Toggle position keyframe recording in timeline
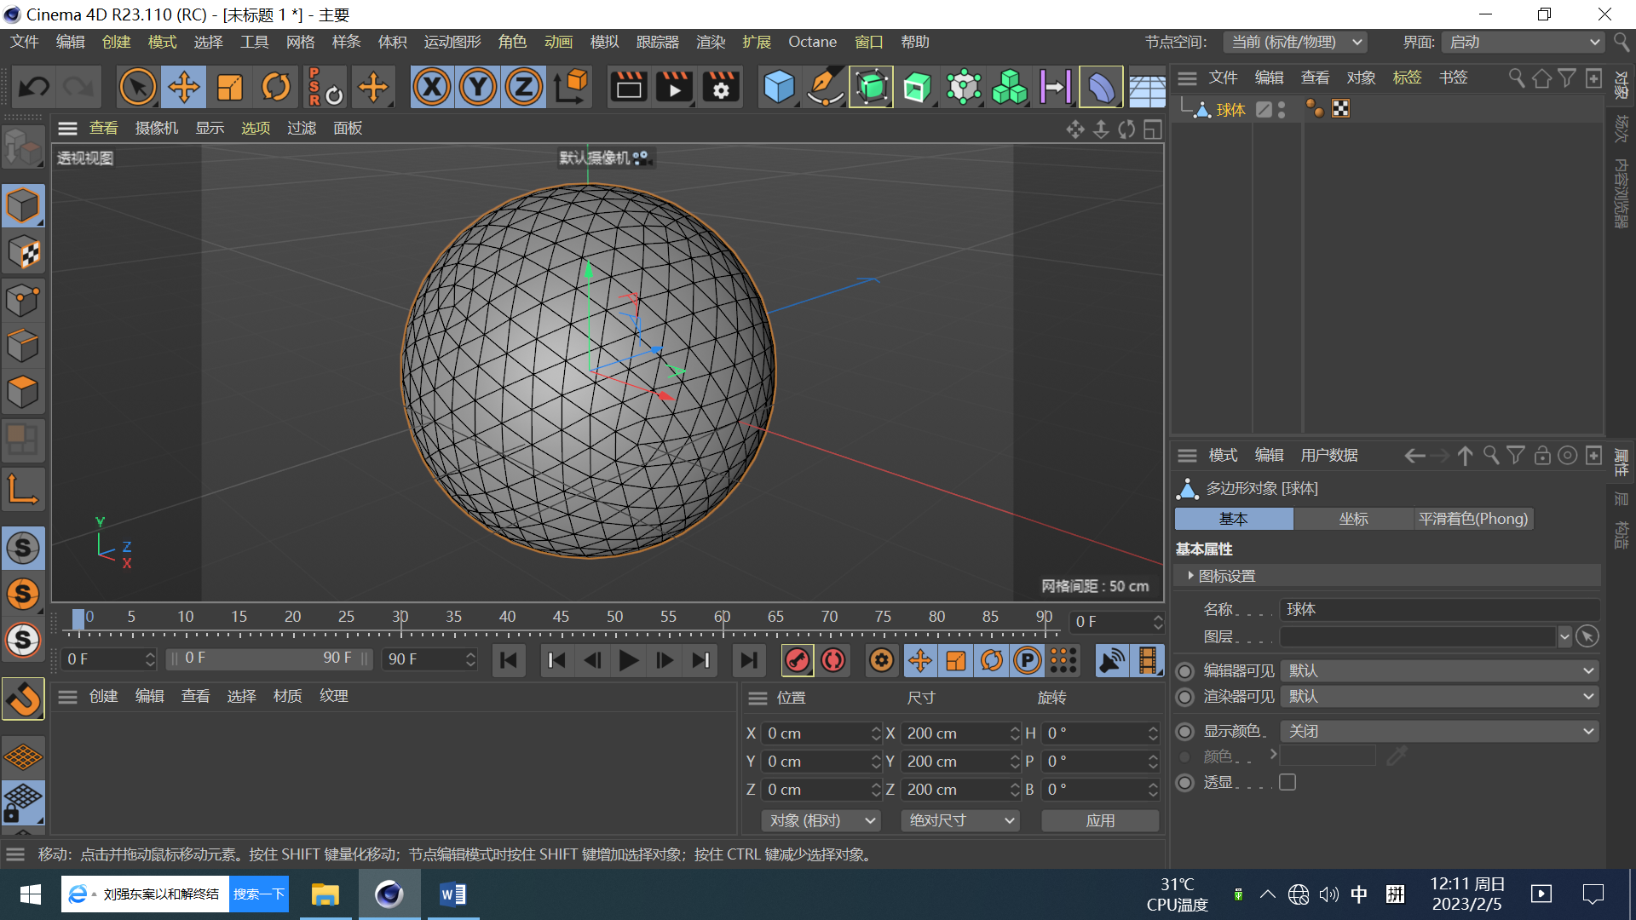Viewport: 1636px width, 920px height. click(x=920, y=660)
